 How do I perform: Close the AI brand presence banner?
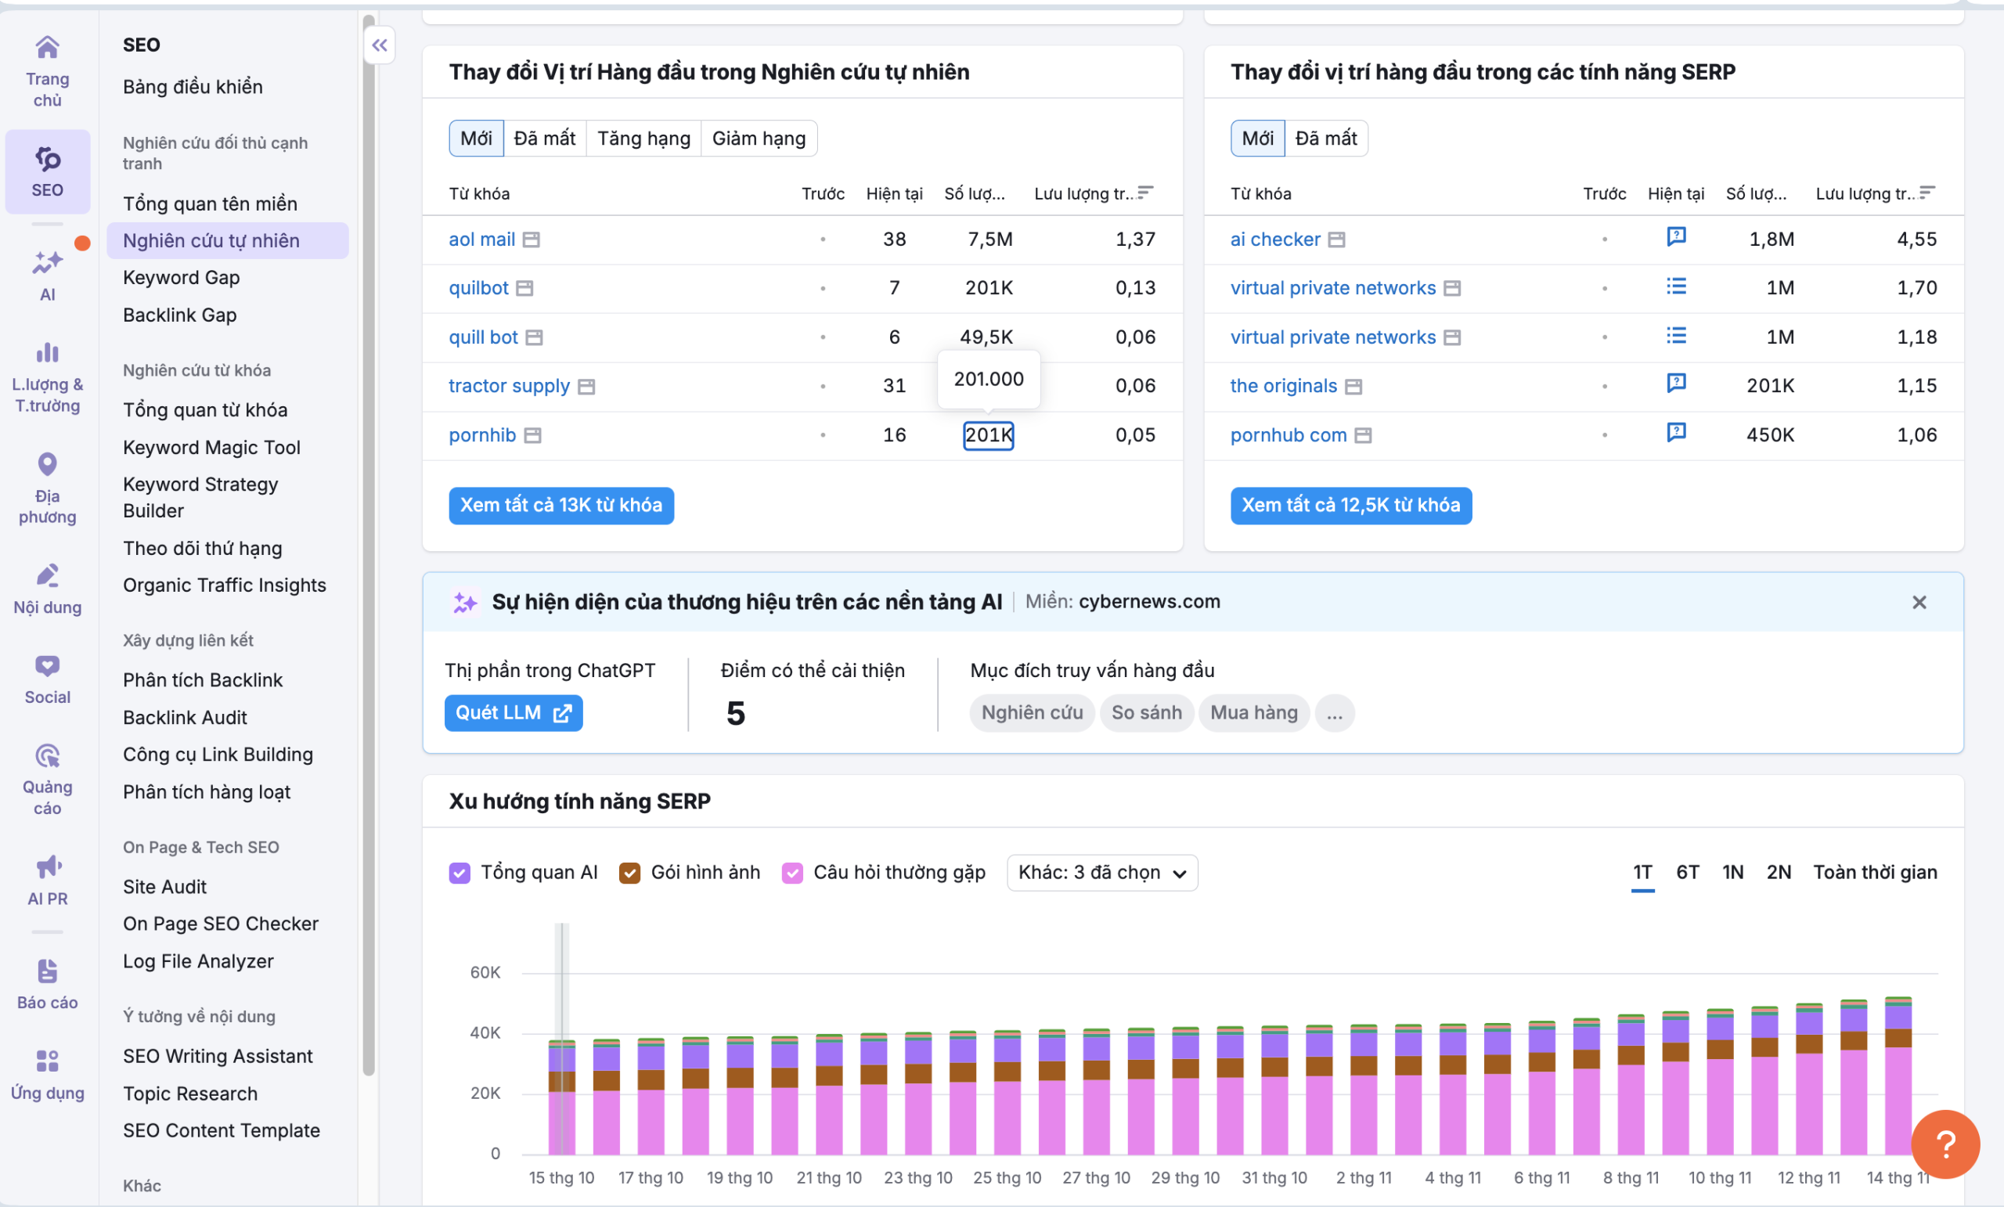pos(1919,603)
